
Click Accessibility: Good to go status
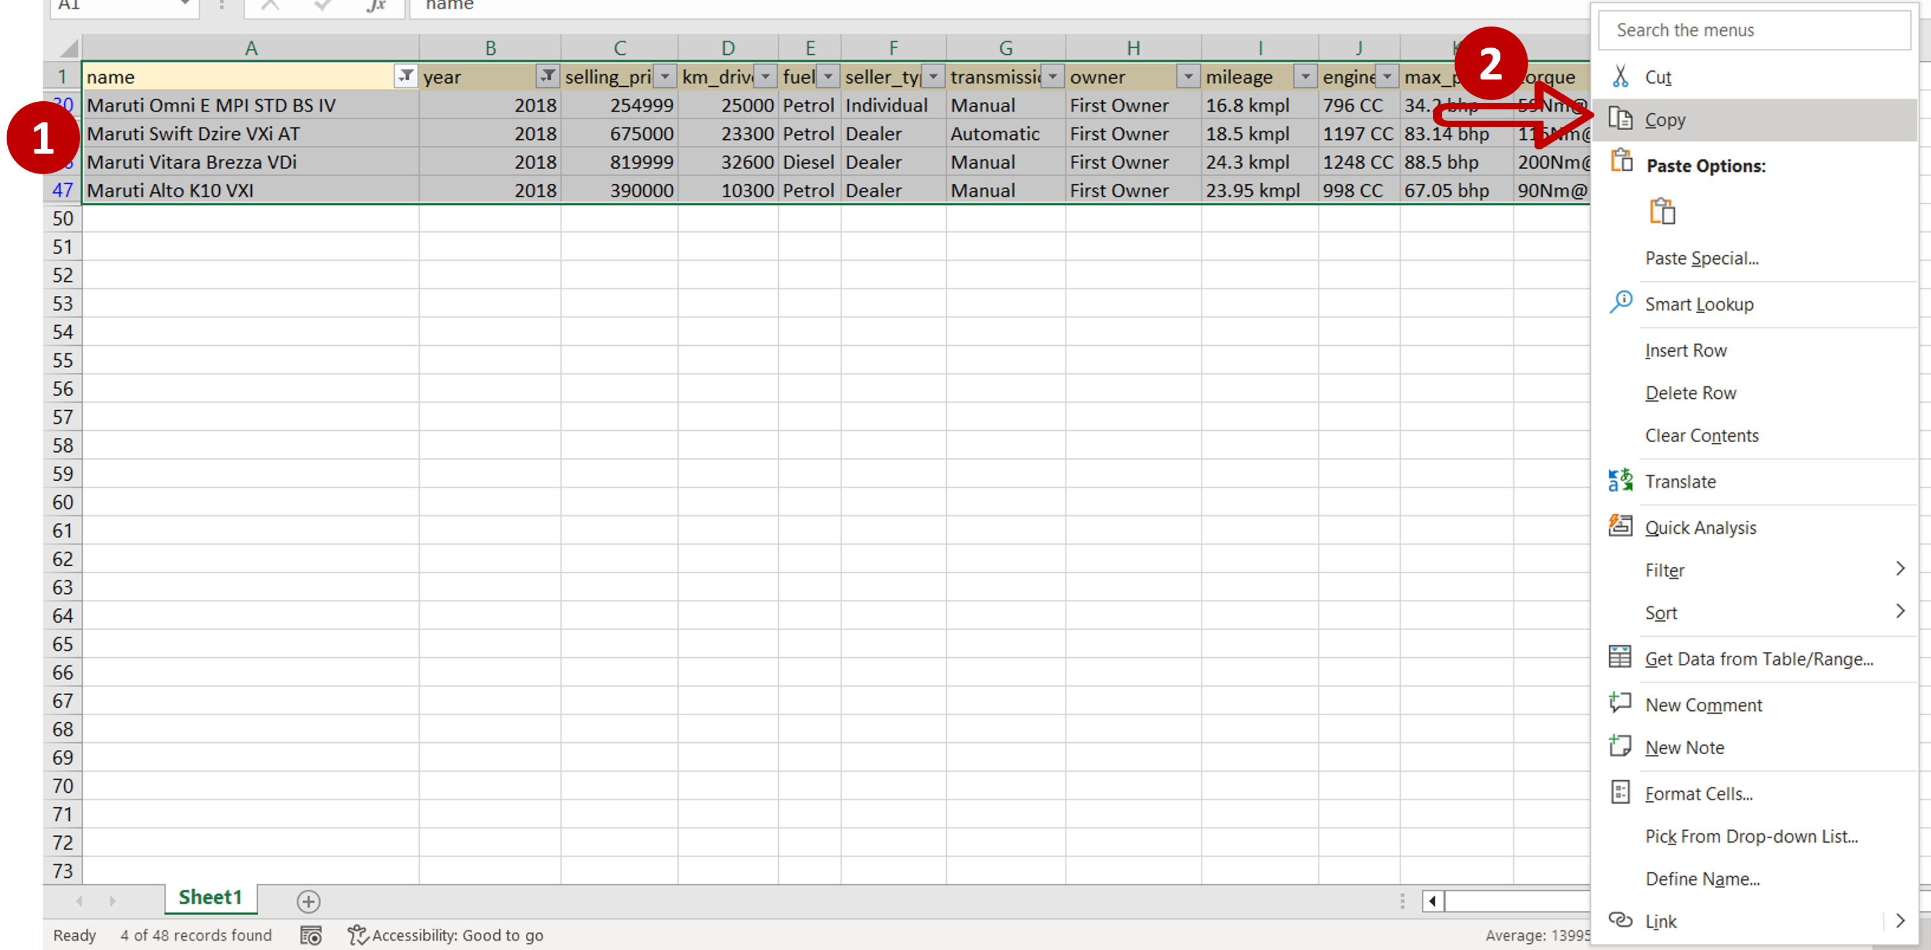click(446, 935)
